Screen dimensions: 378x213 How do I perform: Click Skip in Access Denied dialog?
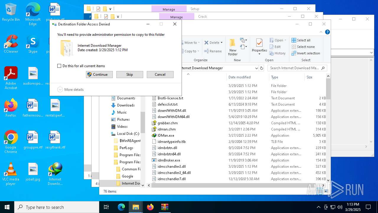[x=130, y=75]
